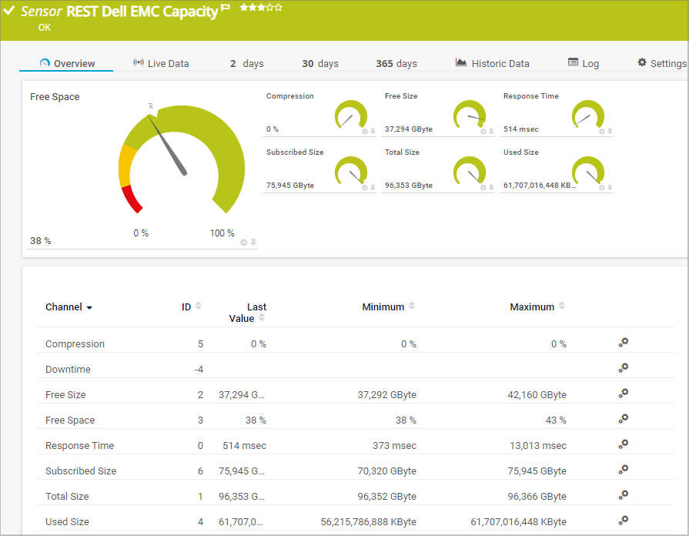689x536 pixels.
Task: Click the Used Size mini gauge
Action: [x=588, y=171]
